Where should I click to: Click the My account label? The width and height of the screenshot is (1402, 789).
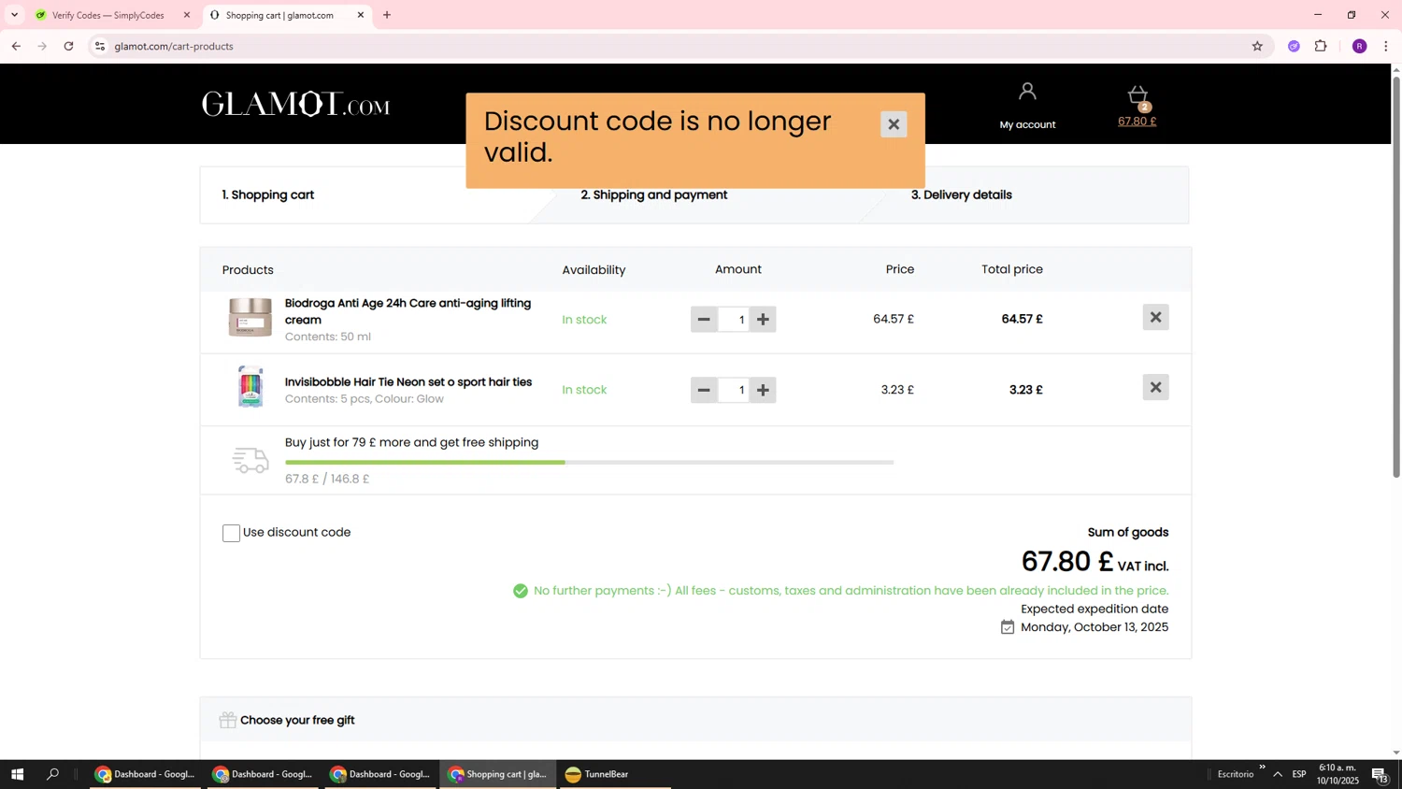click(x=1027, y=124)
